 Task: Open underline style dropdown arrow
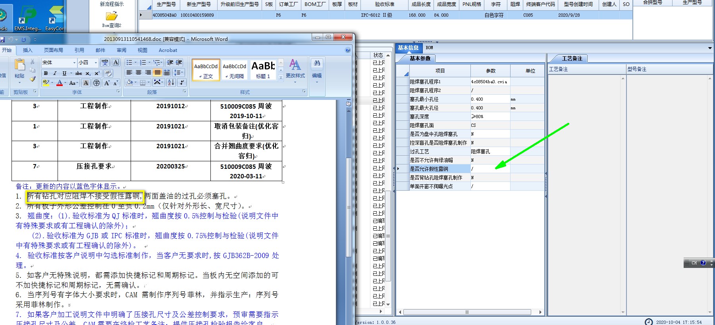click(x=71, y=73)
